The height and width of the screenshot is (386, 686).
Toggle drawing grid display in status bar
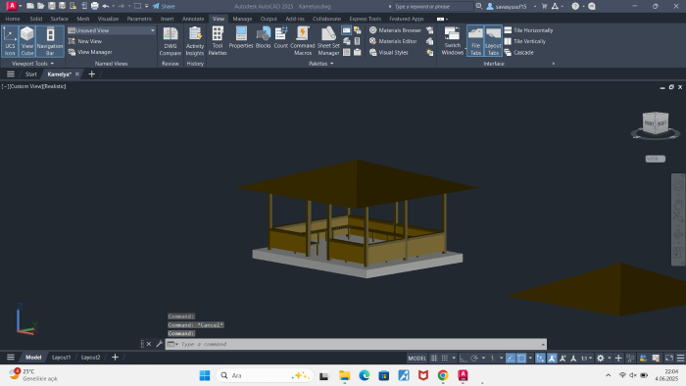[433, 358]
